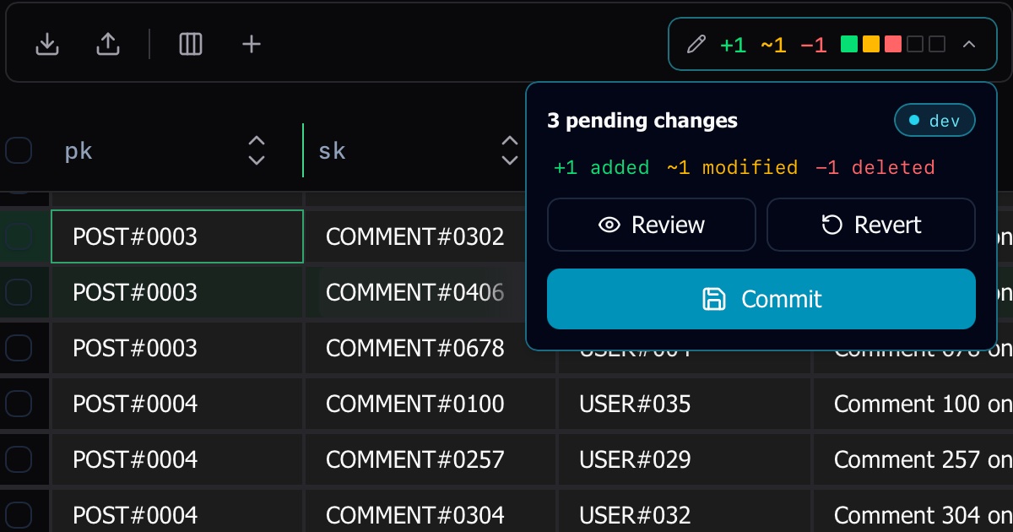Collapse the pending changes panel with the chevron
The height and width of the screenshot is (532, 1013).
point(969,44)
